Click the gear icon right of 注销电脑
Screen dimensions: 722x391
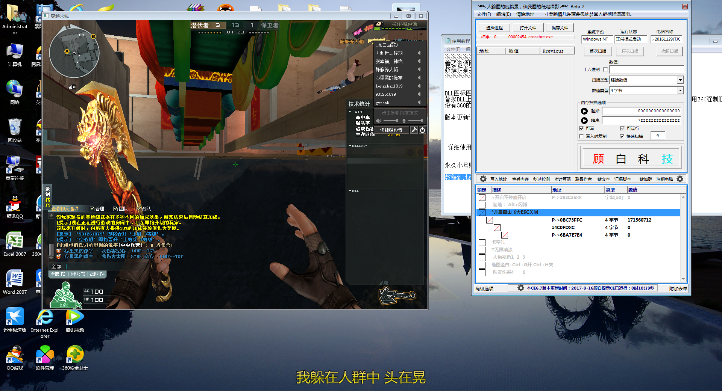click(x=680, y=179)
